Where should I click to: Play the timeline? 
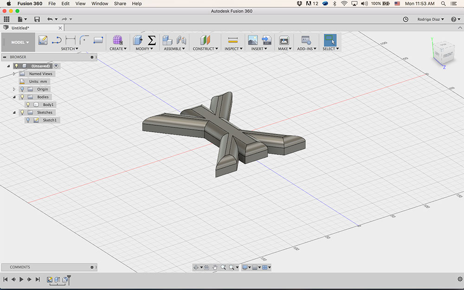click(x=21, y=279)
